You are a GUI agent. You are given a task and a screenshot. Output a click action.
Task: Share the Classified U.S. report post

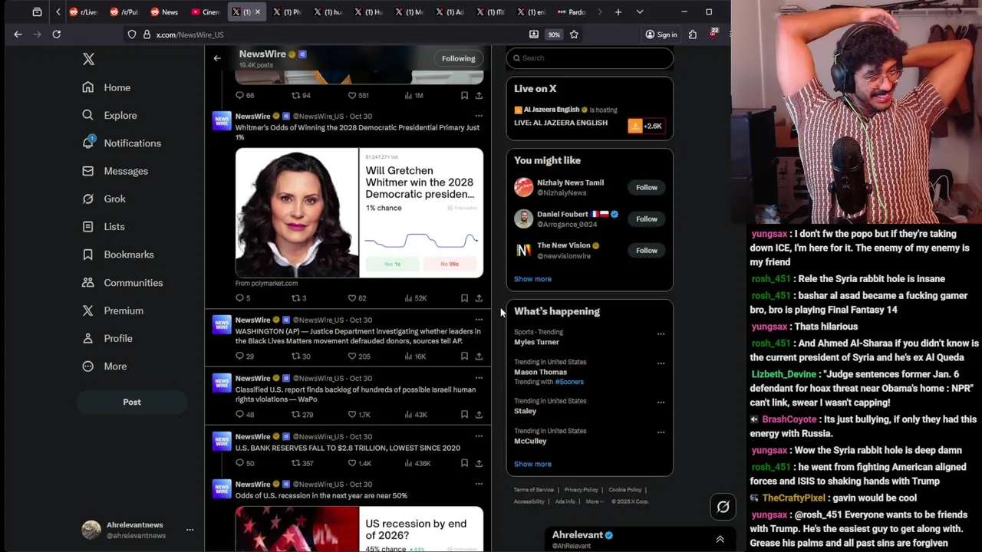coord(479,415)
